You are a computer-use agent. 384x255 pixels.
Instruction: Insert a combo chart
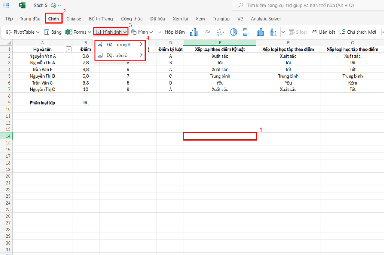[x=273, y=32]
